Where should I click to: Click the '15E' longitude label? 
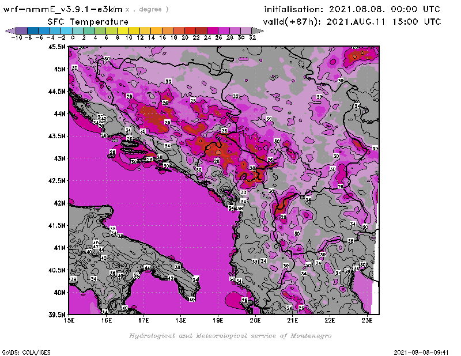(69, 320)
